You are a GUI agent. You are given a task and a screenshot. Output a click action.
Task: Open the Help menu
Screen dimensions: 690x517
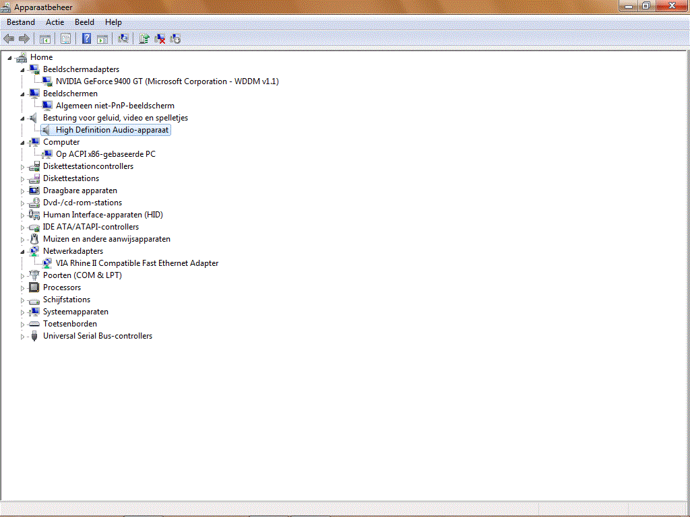113,22
